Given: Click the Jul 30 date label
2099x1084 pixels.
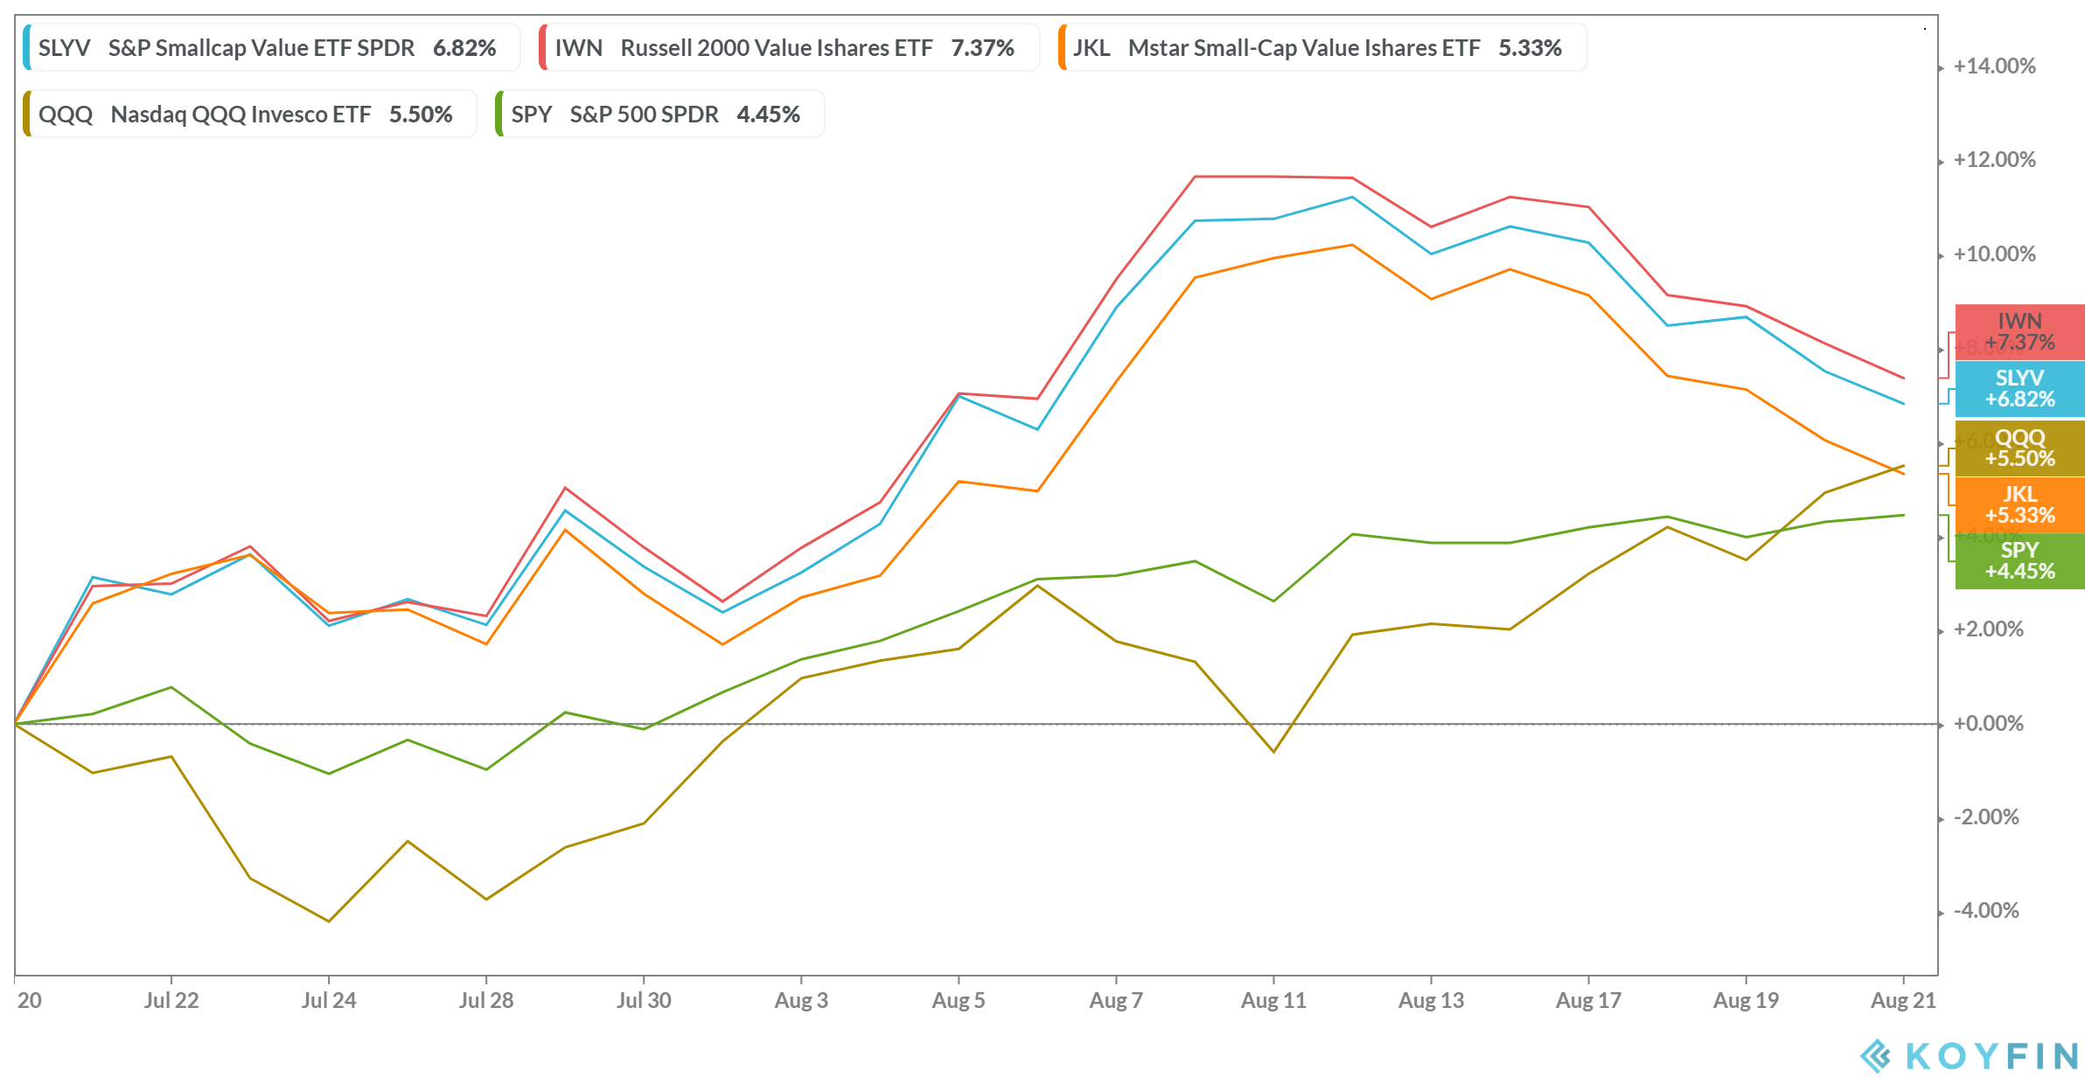Looking at the screenshot, I should point(644,1000).
